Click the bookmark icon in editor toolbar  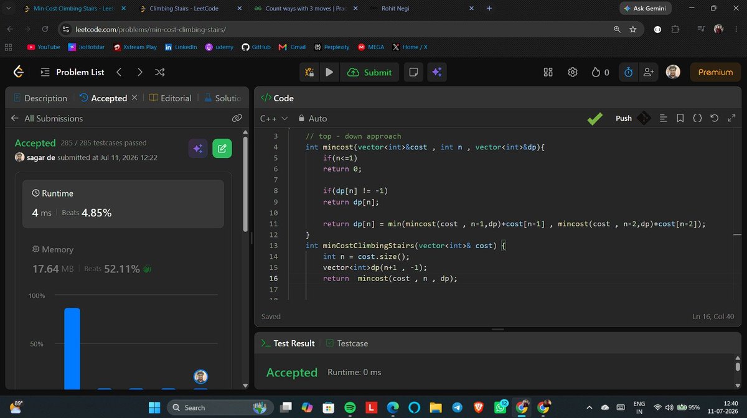coord(680,118)
